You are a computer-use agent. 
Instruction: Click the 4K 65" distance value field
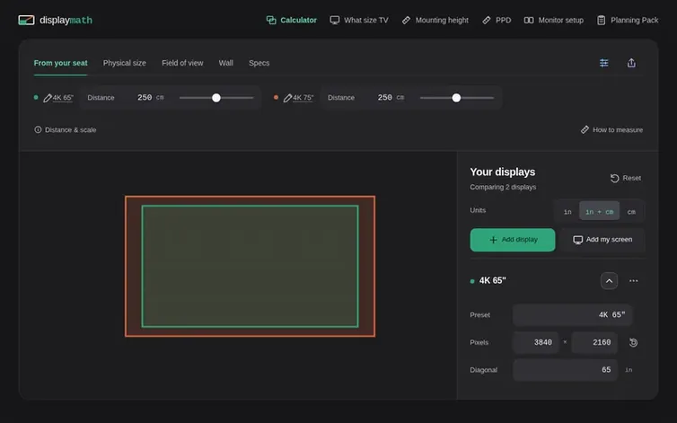(x=145, y=98)
